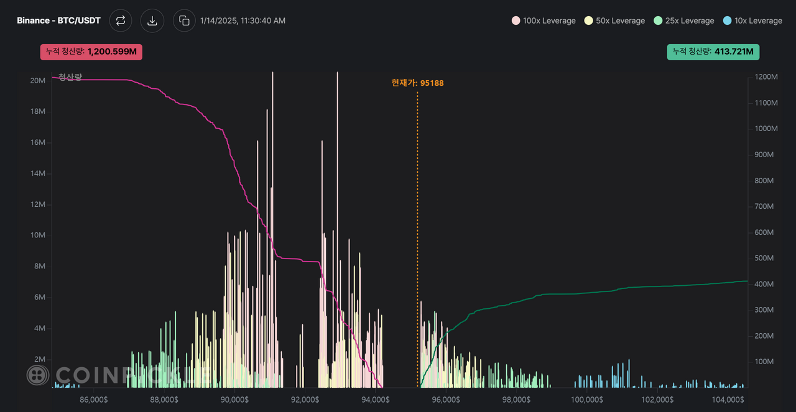The image size is (796, 412).
Task: Click the 청산량 axis title
Action: 70,77
